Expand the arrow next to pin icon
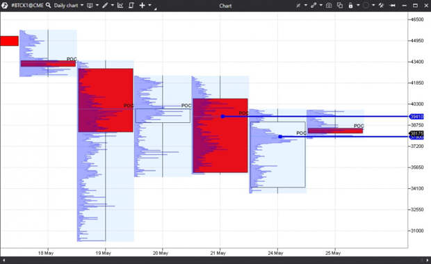 coord(306,6)
